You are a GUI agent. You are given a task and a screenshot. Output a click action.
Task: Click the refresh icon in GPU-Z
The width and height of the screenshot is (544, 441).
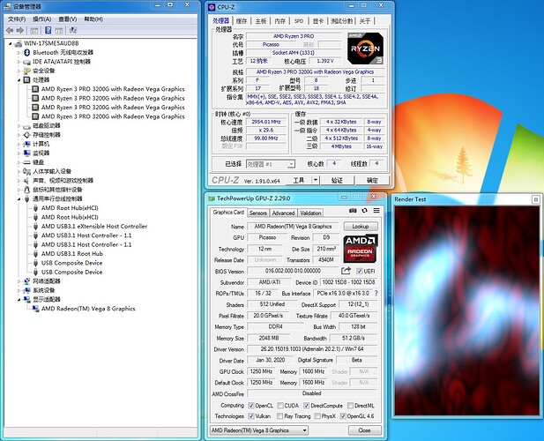coord(364,211)
